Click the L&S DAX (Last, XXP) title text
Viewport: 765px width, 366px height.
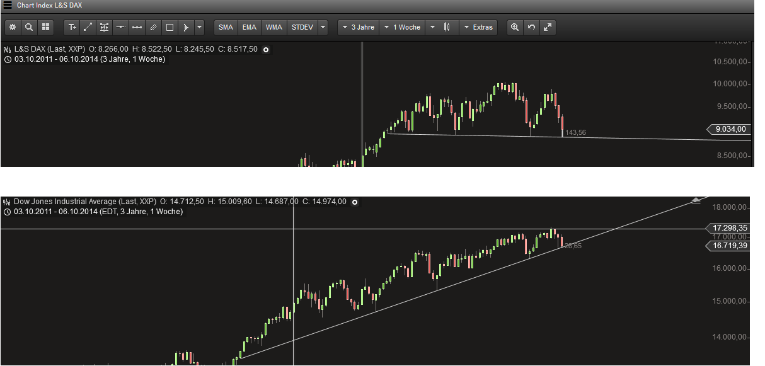click(50, 49)
